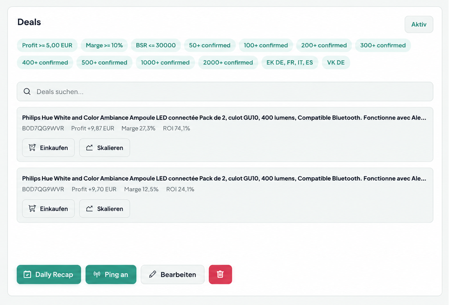This screenshot has width=449, height=305.
Task: Click the 1000+ confirmed tag
Action: pos(165,62)
